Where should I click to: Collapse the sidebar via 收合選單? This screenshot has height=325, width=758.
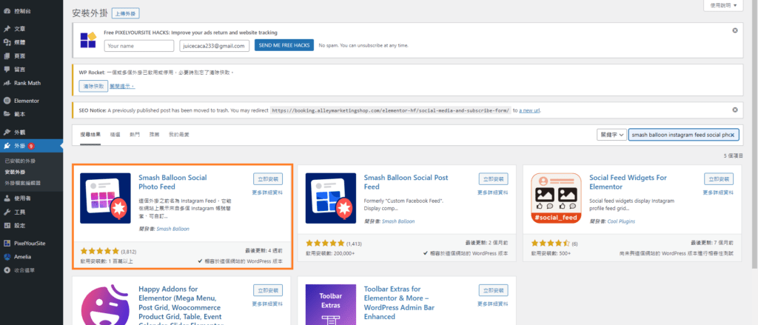click(7, 270)
